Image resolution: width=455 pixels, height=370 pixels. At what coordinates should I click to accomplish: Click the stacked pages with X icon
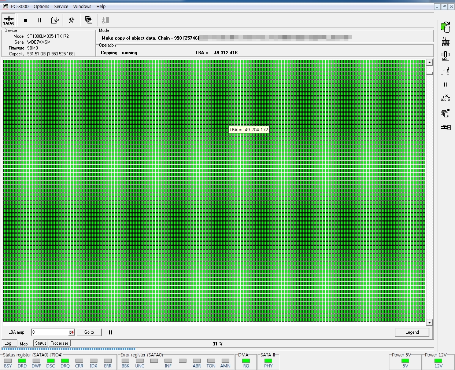pos(445,113)
